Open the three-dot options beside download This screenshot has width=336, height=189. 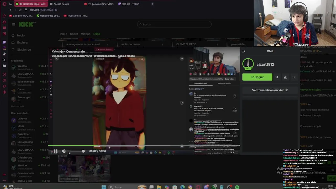294,77
